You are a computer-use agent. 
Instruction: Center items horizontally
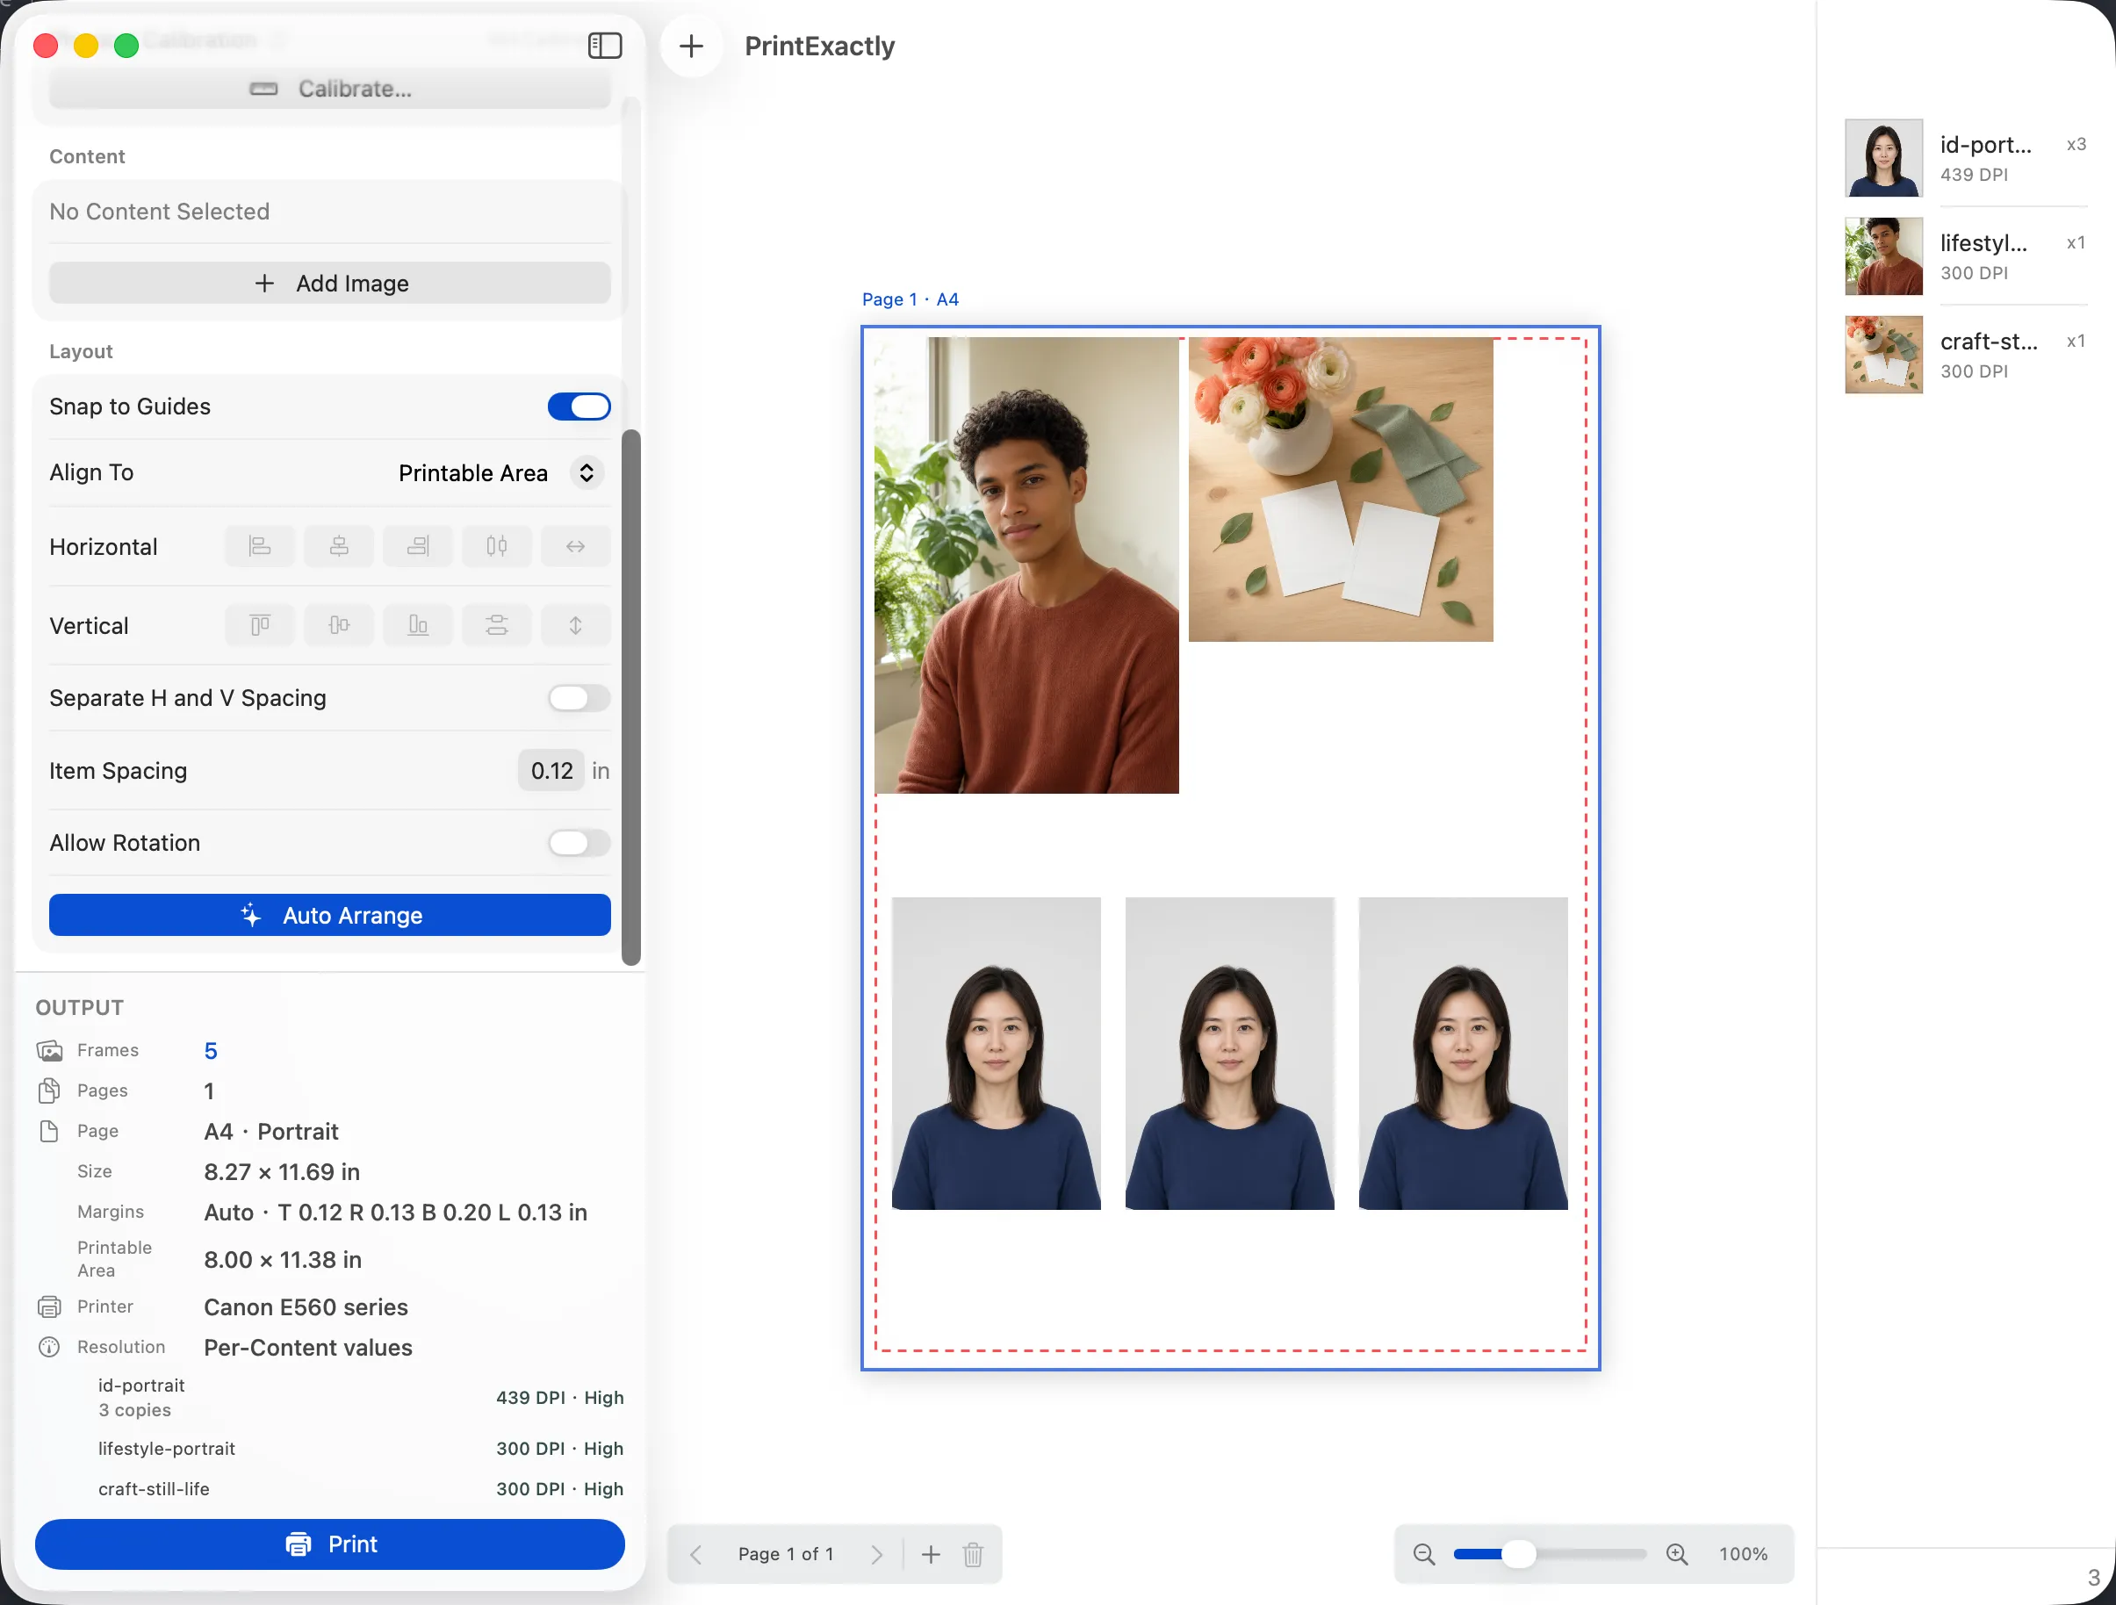pos(339,546)
